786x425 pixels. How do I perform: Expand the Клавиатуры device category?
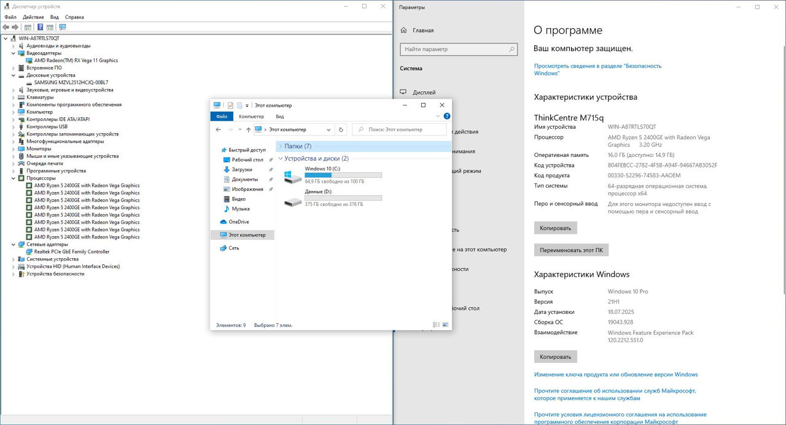(14, 97)
